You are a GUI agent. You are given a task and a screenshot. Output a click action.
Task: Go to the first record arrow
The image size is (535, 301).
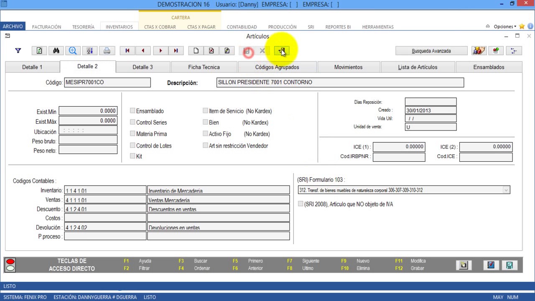127,51
